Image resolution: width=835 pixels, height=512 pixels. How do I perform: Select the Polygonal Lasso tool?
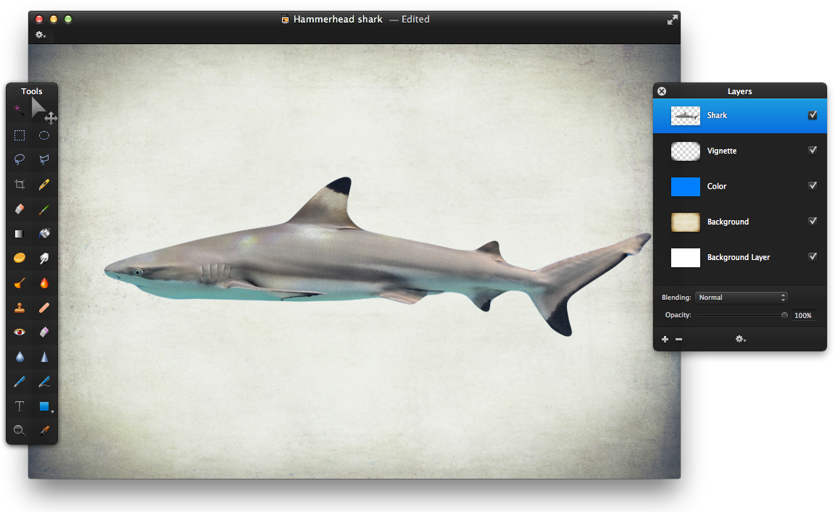coord(44,159)
